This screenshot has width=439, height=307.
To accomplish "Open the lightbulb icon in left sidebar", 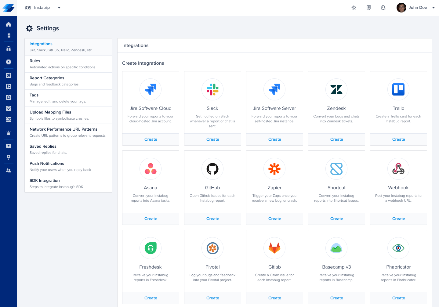I will click(9, 157).
